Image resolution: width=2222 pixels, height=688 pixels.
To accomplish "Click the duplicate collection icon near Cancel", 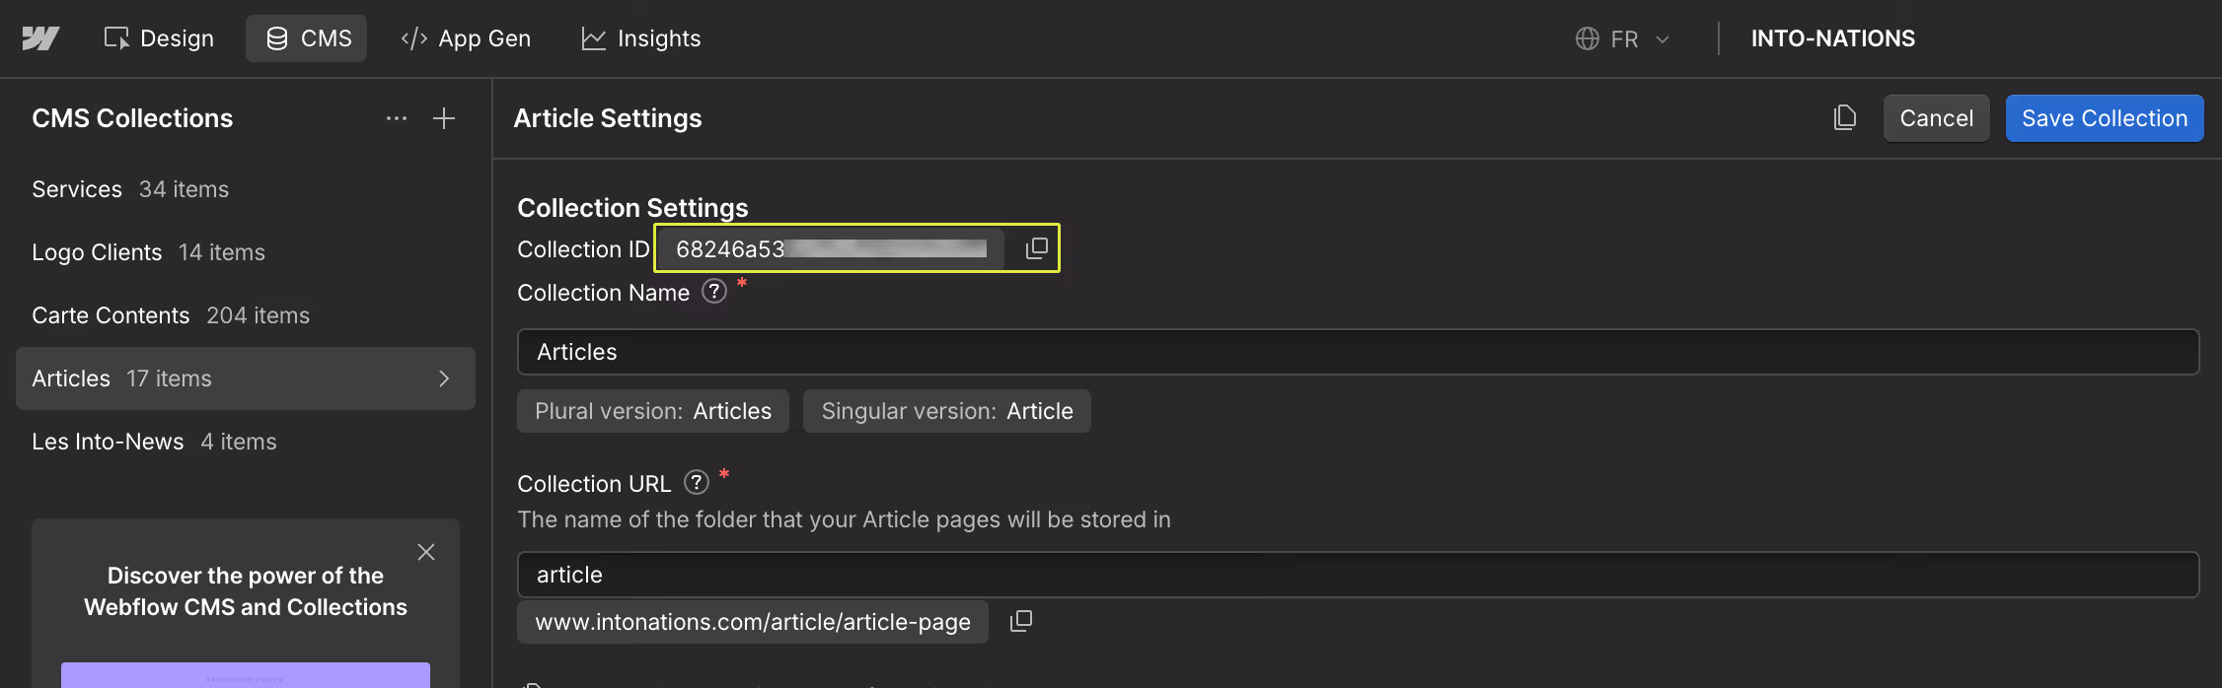I will pyautogui.click(x=1844, y=118).
